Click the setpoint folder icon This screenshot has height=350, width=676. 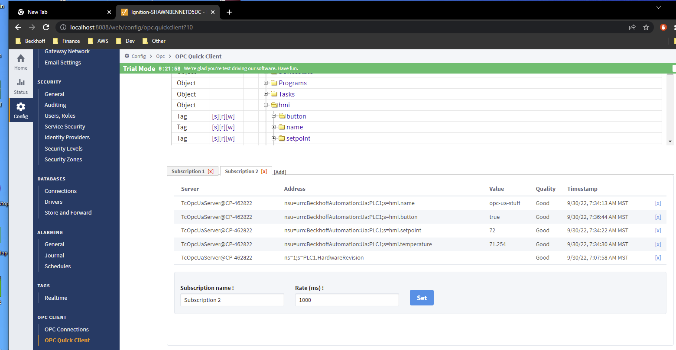pyautogui.click(x=282, y=138)
